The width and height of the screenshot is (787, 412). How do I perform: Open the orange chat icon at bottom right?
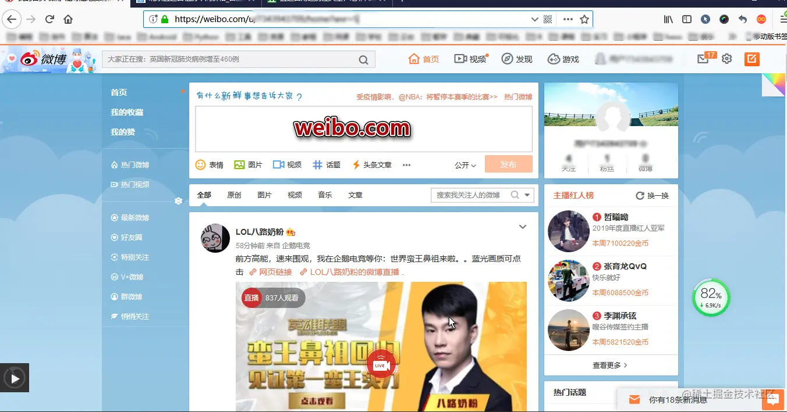pos(773,399)
